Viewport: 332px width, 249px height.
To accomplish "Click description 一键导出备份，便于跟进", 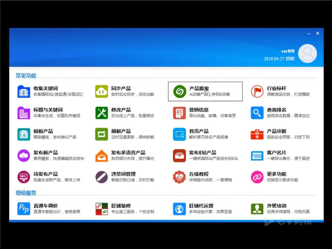I will (x=288, y=159).
